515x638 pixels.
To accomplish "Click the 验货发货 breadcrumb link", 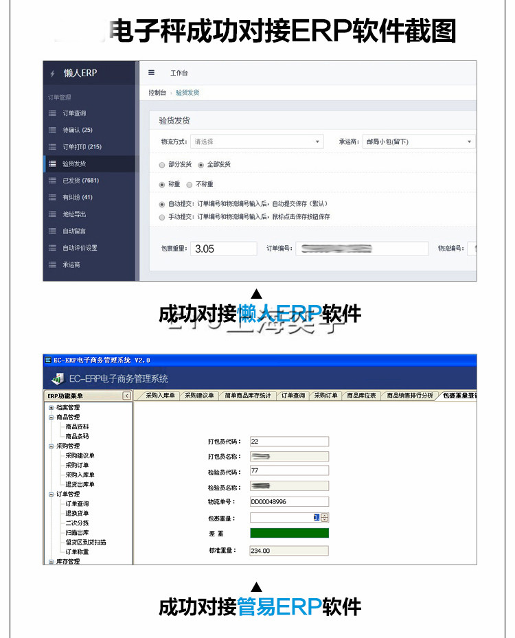I will [187, 93].
